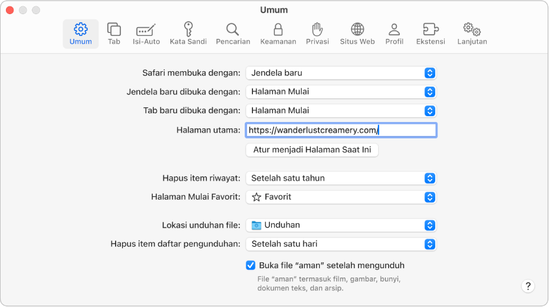Expand the Halaman Mulai Favorit dropdown
Screen dimensions: 549x307
click(341, 197)
